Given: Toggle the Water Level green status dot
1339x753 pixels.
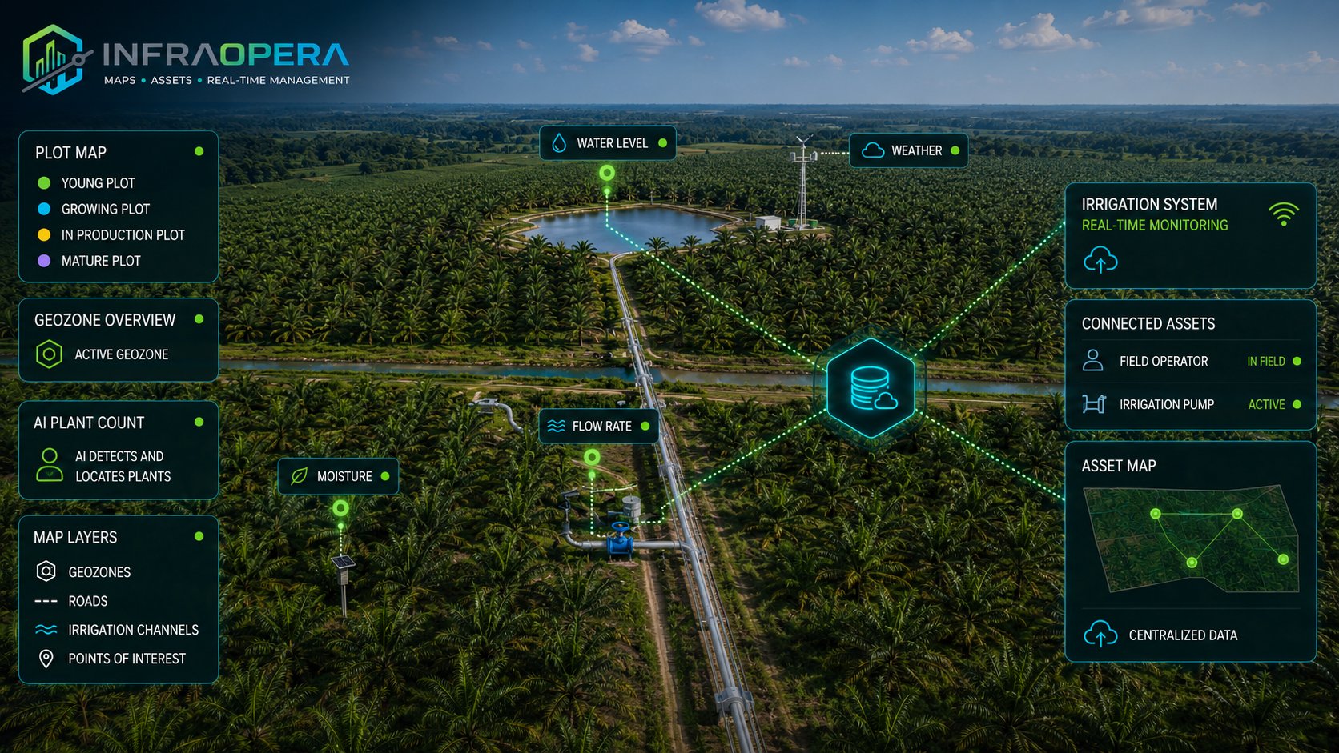Looking at the screenshot, I should click(662, 143).
